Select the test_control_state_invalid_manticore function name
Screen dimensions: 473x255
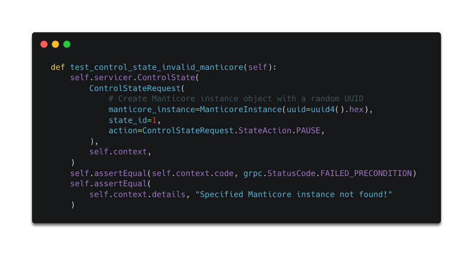tap(157, 67)
